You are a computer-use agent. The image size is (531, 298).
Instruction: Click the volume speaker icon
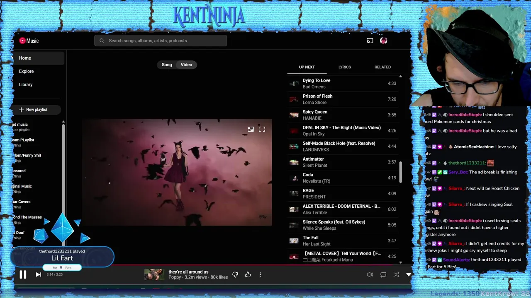point(370,274)
